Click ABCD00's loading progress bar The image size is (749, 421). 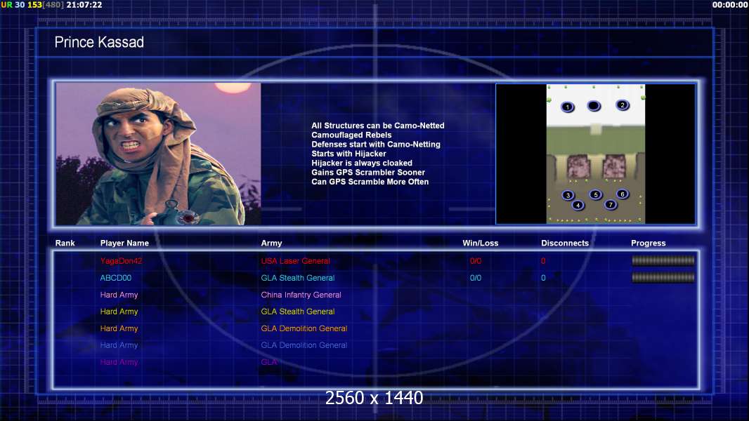[663, 277]
